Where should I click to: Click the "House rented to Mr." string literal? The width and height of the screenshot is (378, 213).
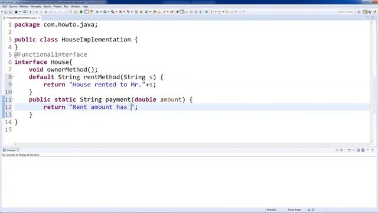point(107,85)
